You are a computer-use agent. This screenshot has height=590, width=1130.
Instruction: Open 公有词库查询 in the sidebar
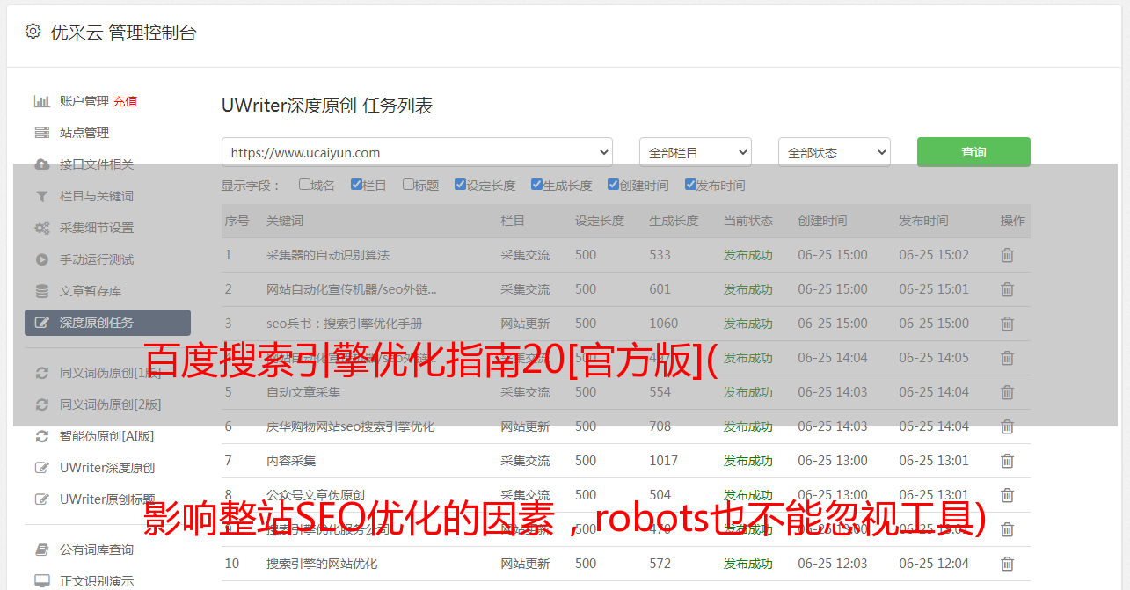97,550
